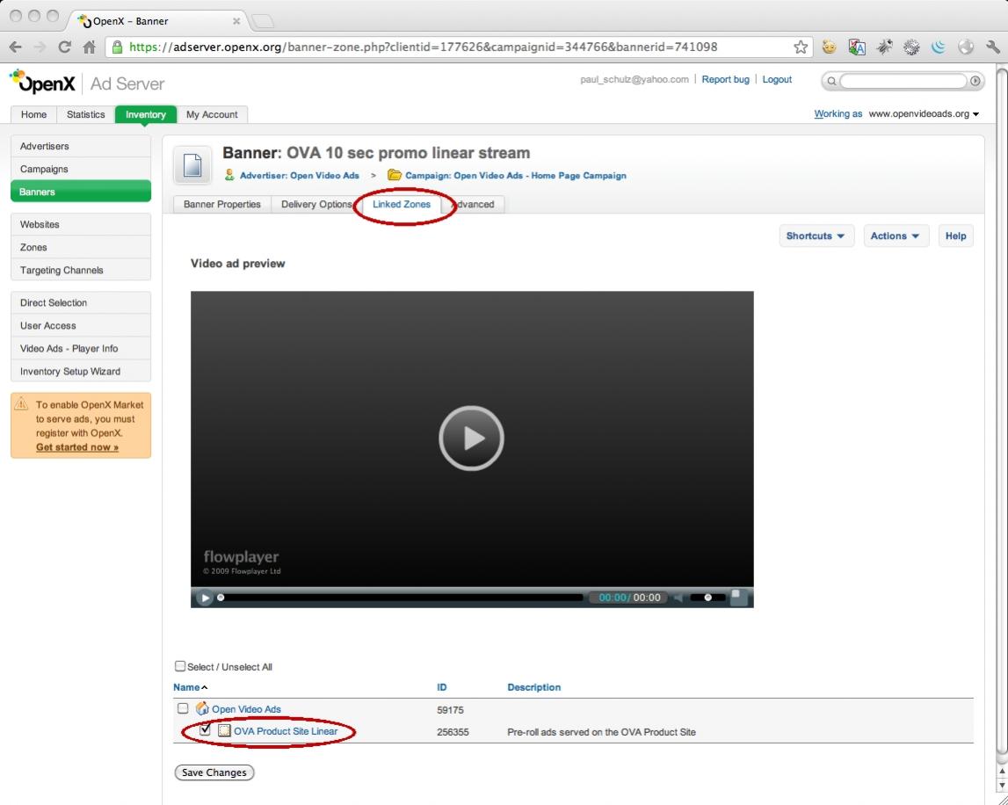Bookmark this page with the star icon

801,47
